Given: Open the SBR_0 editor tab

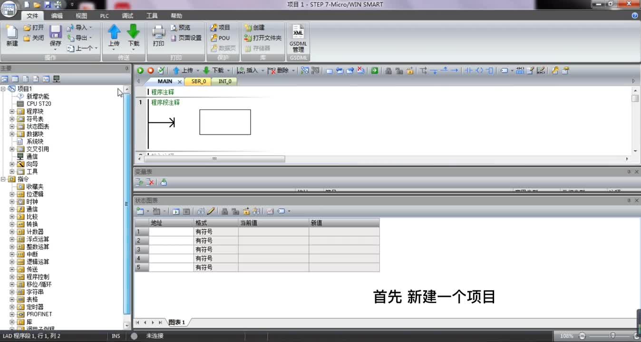Looking at the screenshot, I should click(199, 81).
